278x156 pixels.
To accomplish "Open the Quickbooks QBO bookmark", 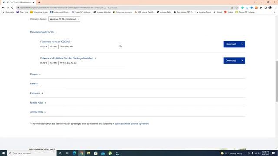I will pos(183,12).
